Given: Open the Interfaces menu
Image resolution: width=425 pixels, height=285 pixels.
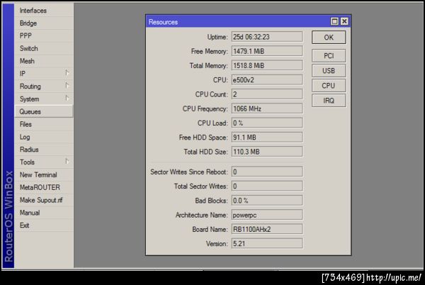Looking at the screenshot, I should coord(44,11).
